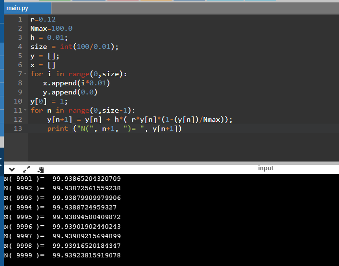Place cursor on Nmax=100.0 line

click(x=51, y=29)
